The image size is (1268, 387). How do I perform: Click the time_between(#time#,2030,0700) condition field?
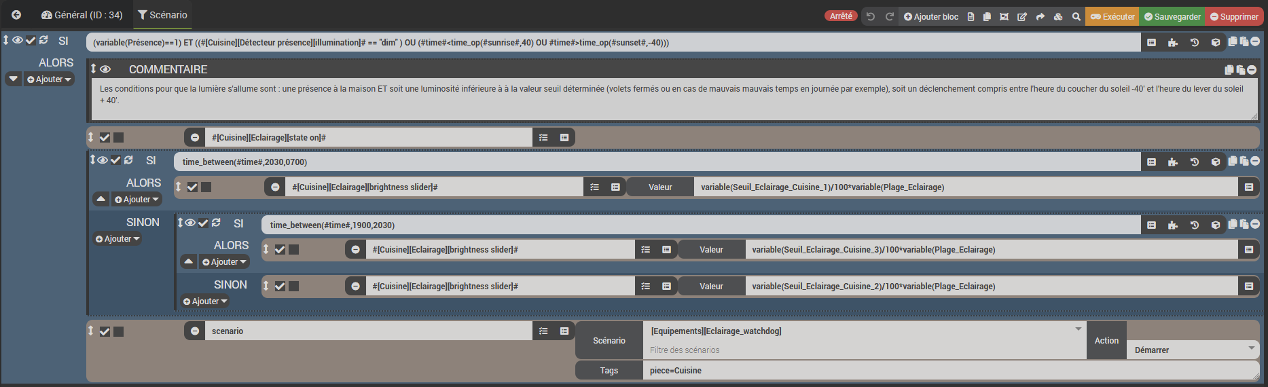point(657,162)
